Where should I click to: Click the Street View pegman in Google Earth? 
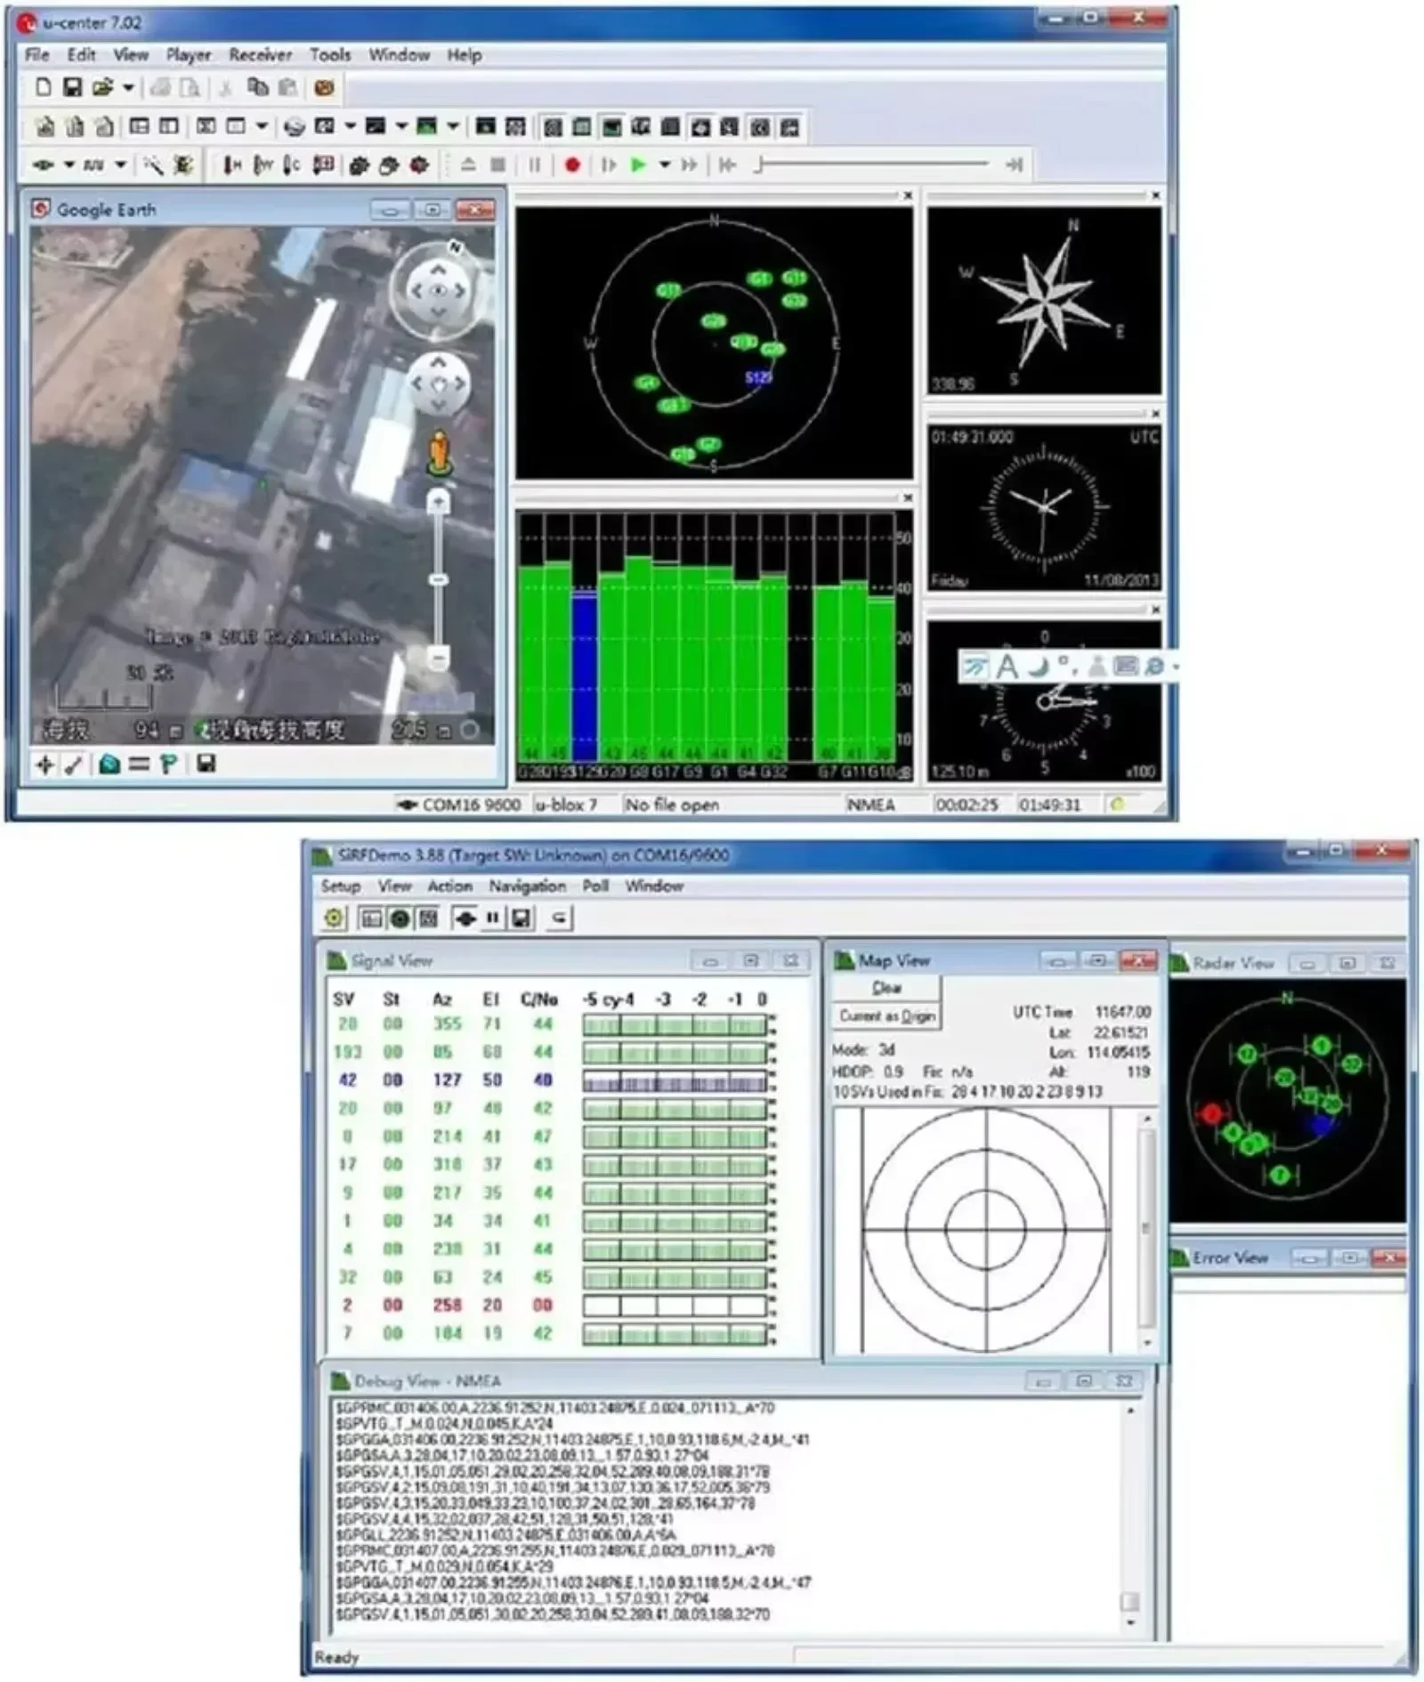coord(438,452)
